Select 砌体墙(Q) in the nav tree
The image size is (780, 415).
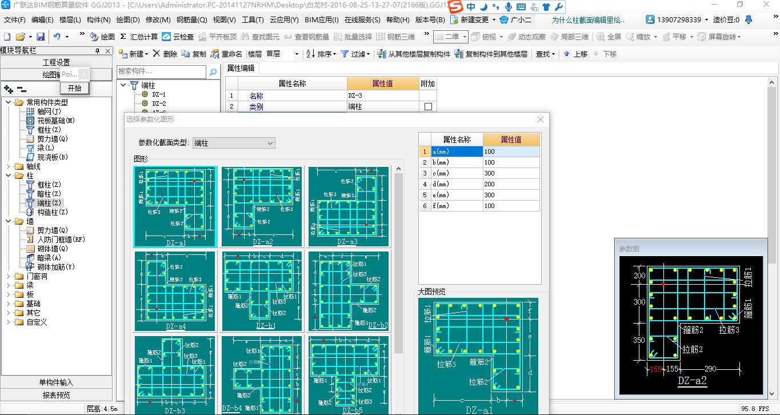[x=53, y=249]
